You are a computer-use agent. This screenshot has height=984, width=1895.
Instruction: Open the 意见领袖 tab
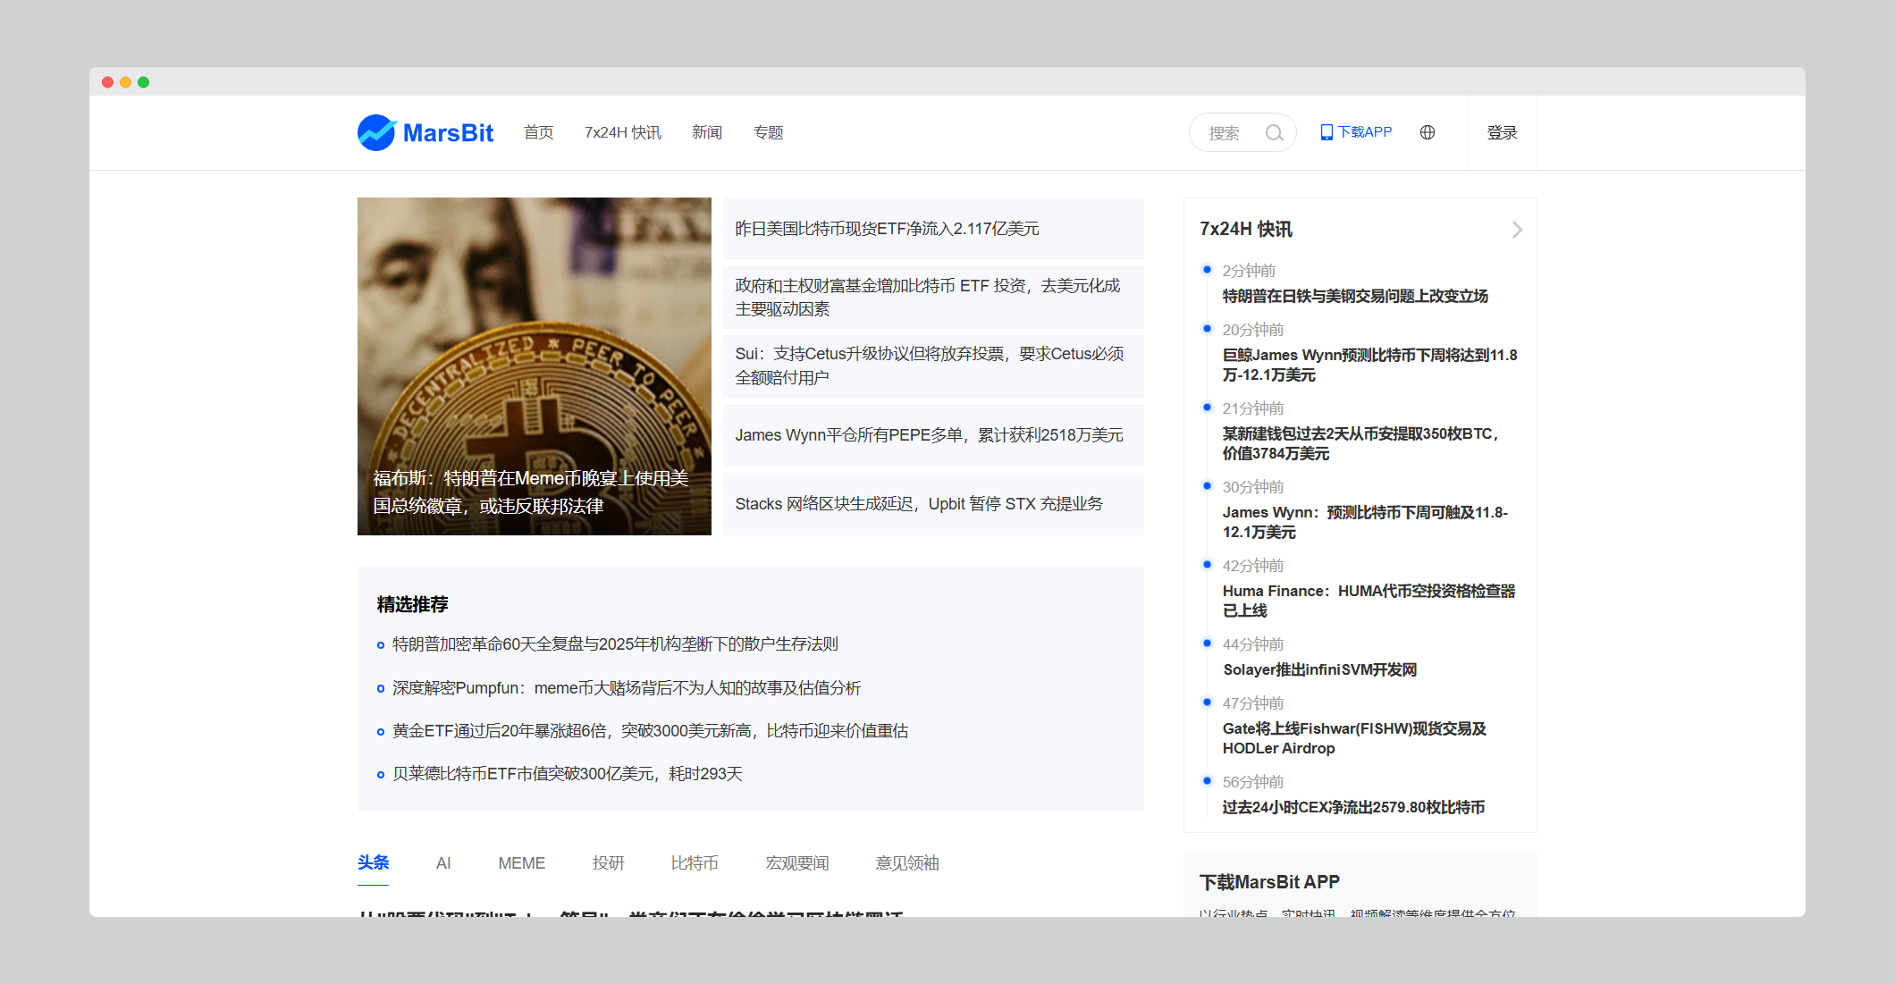click(x=906, y=863)
